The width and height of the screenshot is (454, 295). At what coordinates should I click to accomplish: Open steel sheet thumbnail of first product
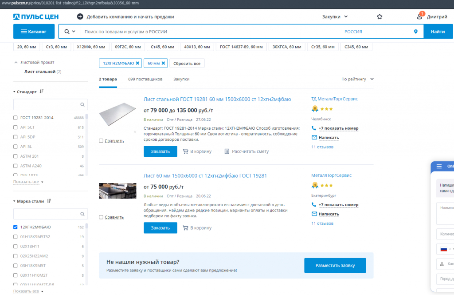tap(117, 114)
